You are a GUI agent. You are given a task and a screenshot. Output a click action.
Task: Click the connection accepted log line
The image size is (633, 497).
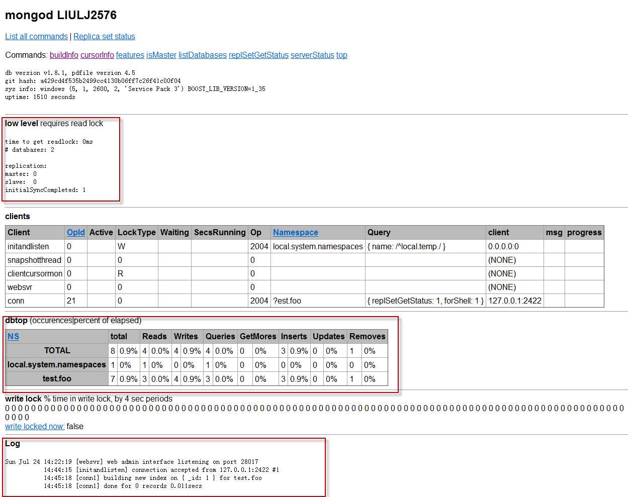pyautogui.click(x=161, y=470)
